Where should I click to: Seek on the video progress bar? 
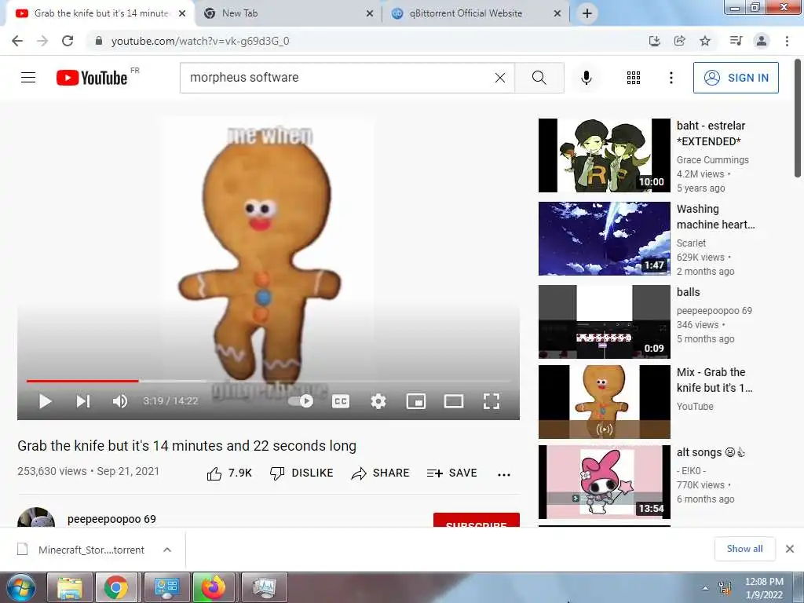pos(269,381)
